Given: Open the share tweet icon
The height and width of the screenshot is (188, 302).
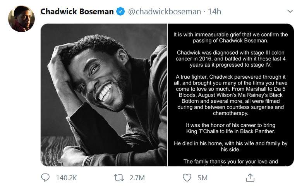Looking at the screenshot, I should 250,178.
